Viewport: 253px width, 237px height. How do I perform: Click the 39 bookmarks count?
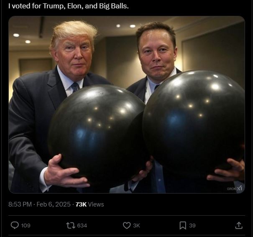(x=192, y=225)
